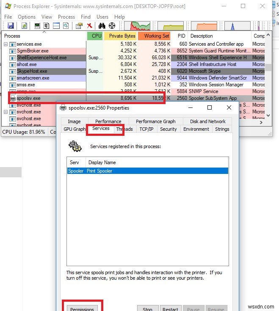This screenshot has width=279, height=311.
Task: Sort by the CPU column header
Action: point(95,36)
